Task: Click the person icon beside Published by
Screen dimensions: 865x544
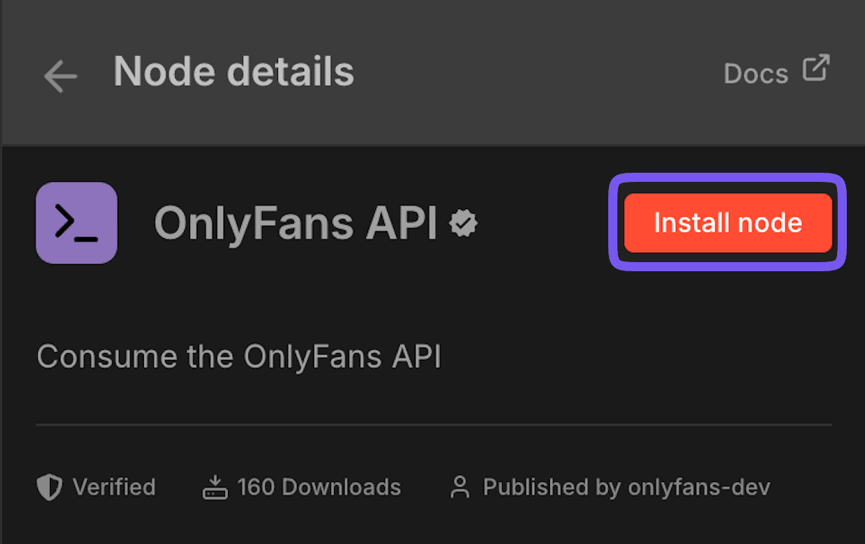Action: (x=461, y=487)
